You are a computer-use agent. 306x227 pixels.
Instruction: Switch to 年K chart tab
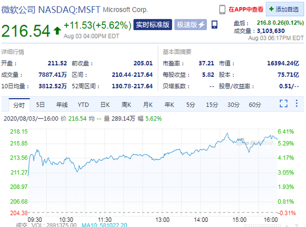click(x=169, y=105)
